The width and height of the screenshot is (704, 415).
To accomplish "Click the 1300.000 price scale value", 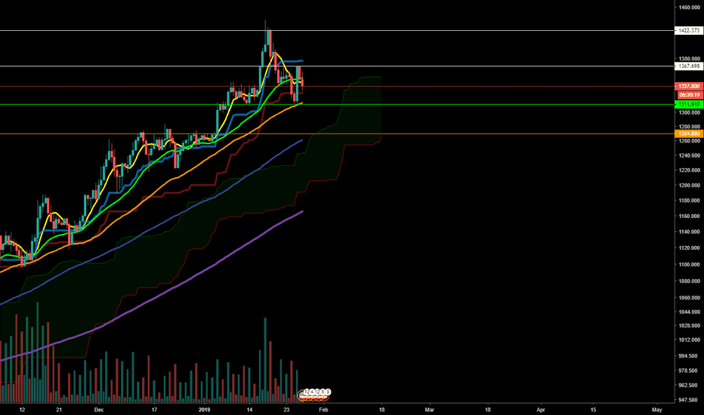I will click(x=690, y=112).
